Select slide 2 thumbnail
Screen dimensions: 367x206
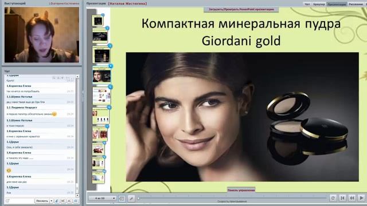[100, 35]
